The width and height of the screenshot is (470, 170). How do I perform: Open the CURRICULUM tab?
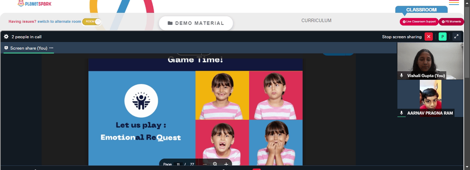click(x=316, y=21)
